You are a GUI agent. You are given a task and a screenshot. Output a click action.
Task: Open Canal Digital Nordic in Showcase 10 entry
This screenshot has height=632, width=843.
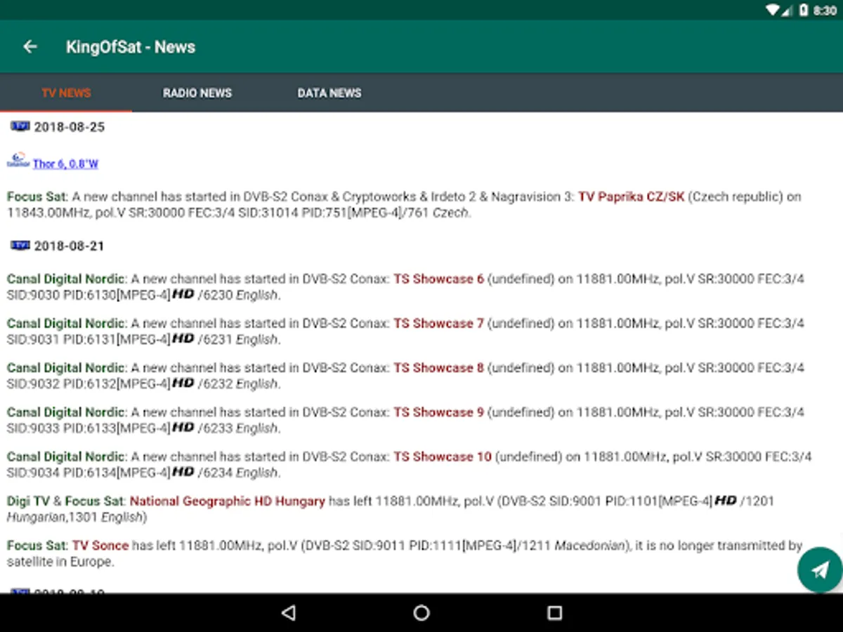[66, 456]
